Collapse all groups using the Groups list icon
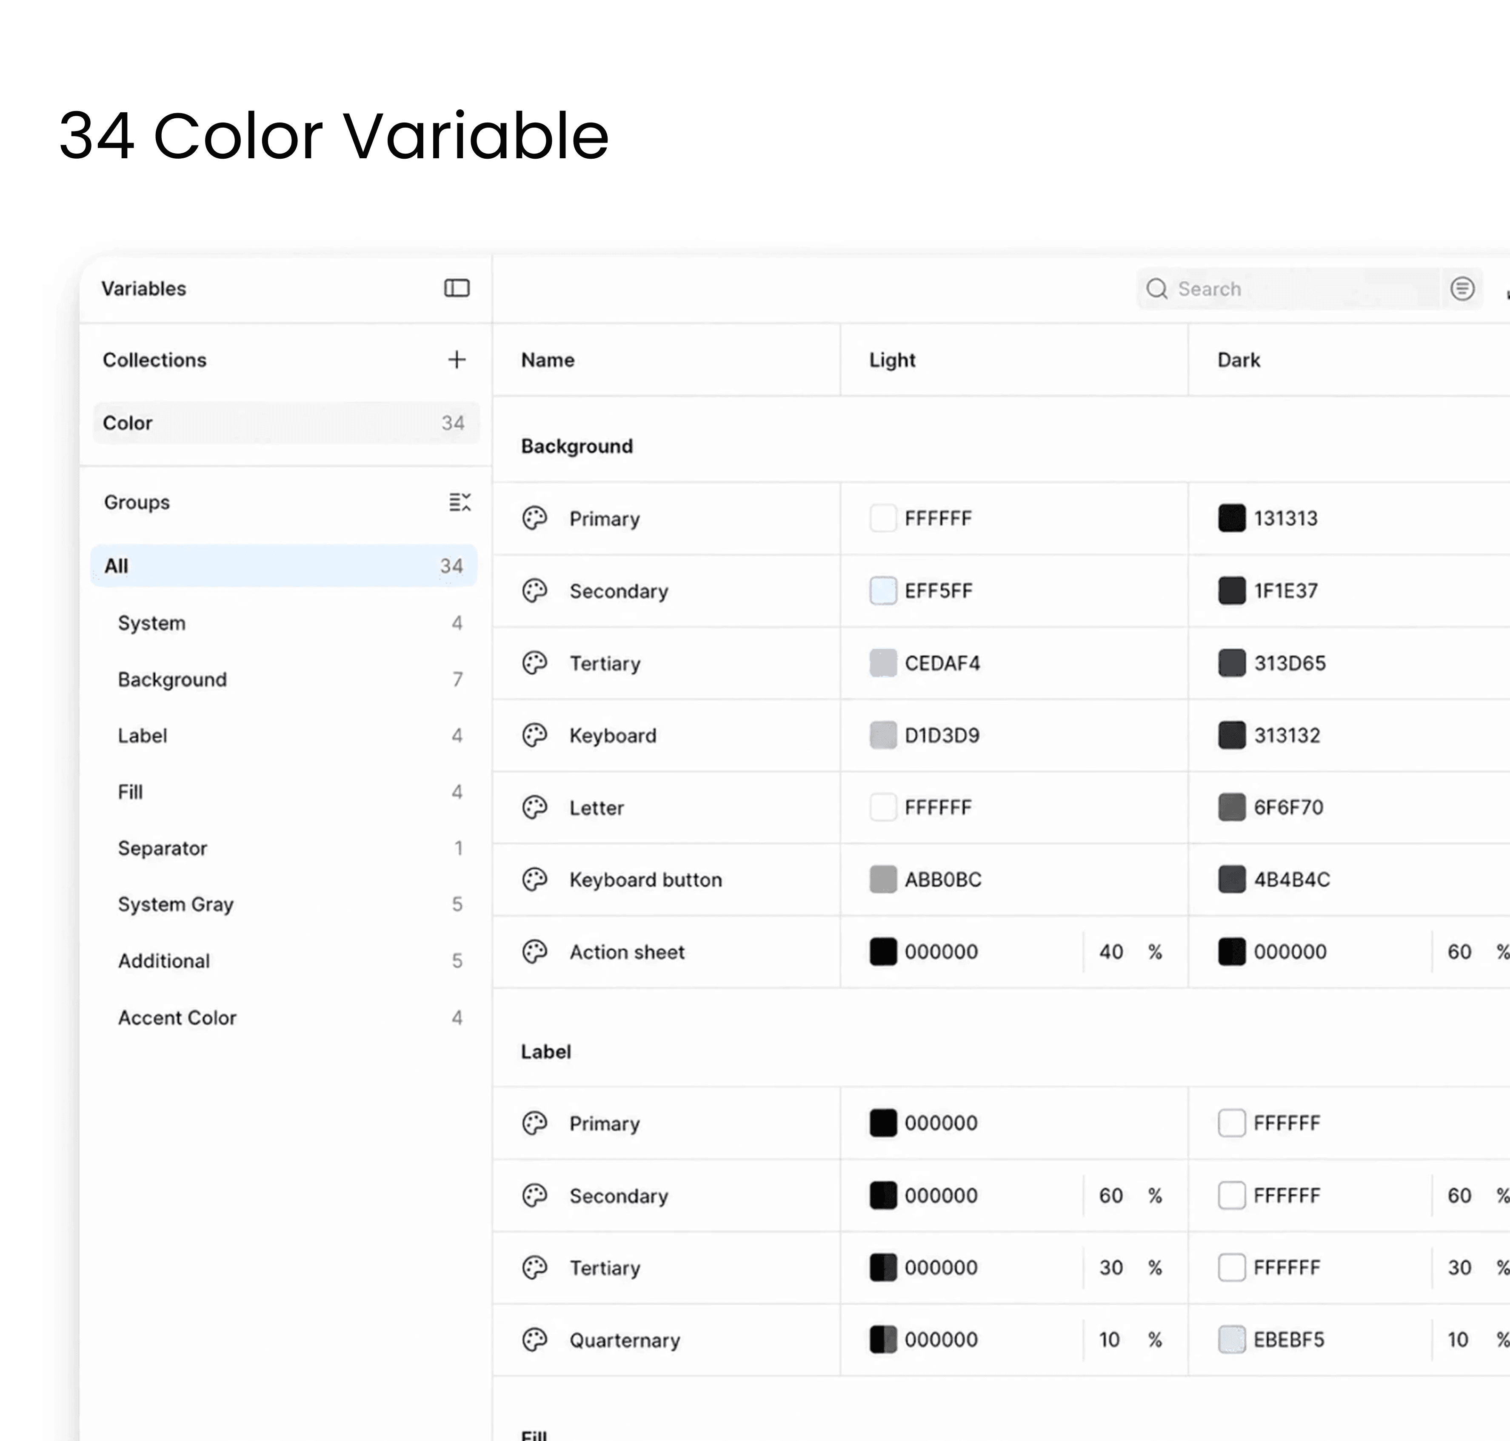Viewport: 1510px width, 1441px height. 460,502
